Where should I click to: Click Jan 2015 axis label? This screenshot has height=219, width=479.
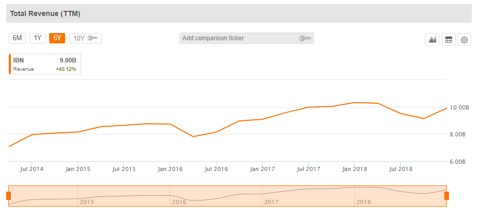[x=78, y=169]
